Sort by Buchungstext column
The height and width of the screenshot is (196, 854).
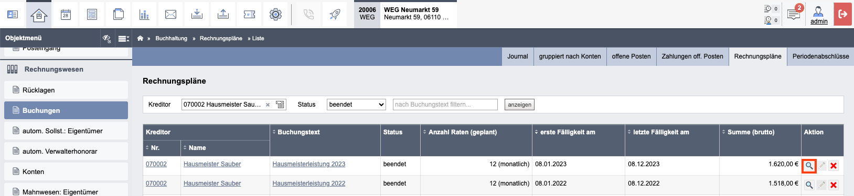click(x=296, y=132)
